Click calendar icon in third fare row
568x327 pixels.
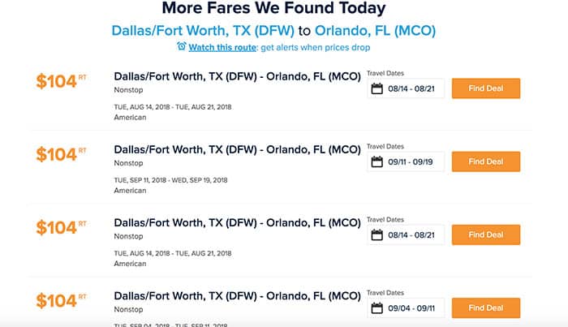pyautogui.click(x=377, y=234)
